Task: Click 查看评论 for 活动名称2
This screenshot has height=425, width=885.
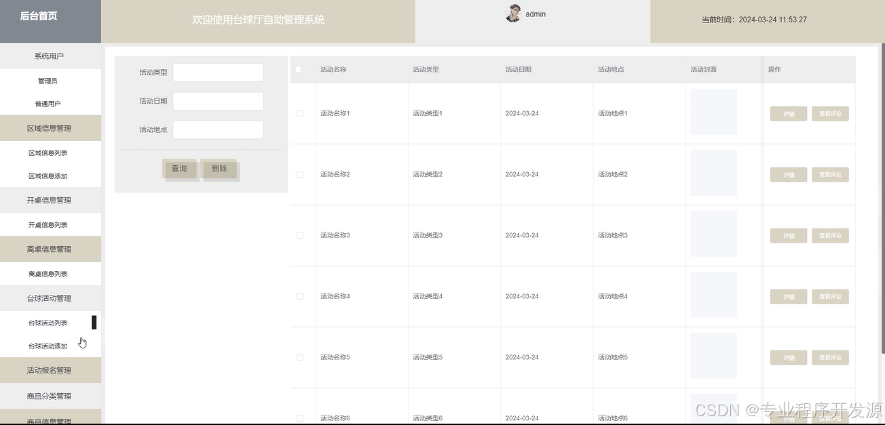Action: [830, 175]
